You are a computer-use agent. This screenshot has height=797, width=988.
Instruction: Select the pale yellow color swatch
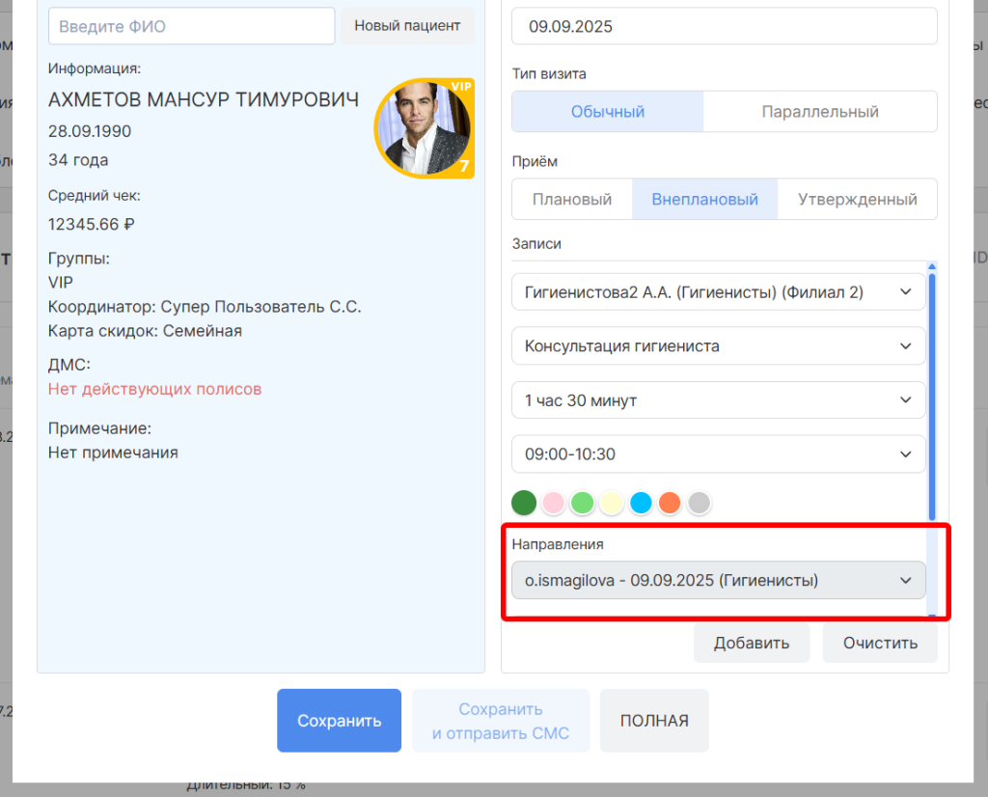612,503
